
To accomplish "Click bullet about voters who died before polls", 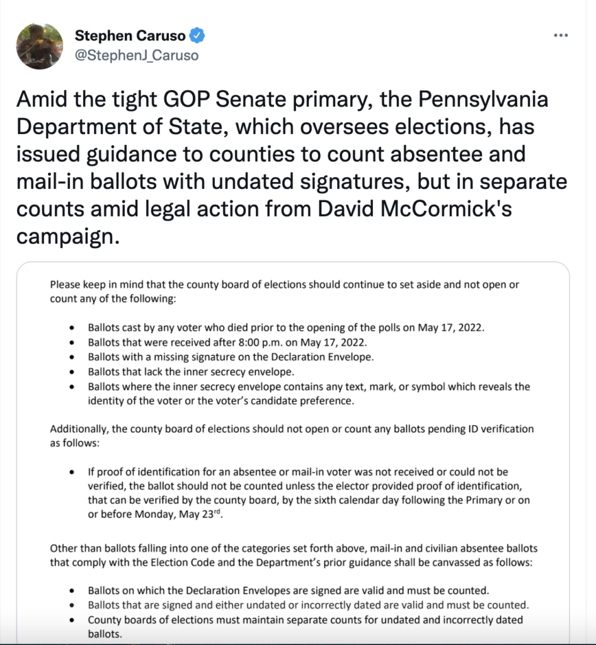I will click(x=277, y=328).
